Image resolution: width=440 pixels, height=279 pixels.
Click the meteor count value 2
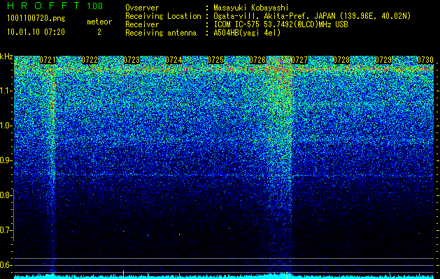(x=99, y=33)
